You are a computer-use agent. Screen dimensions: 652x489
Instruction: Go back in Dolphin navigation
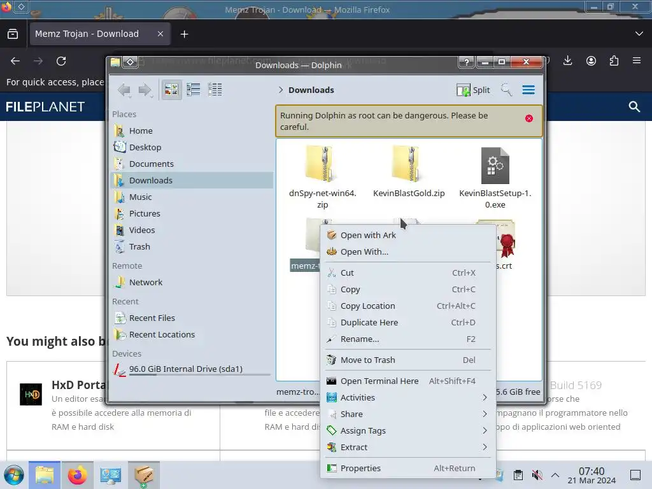(x=124, y=90)
